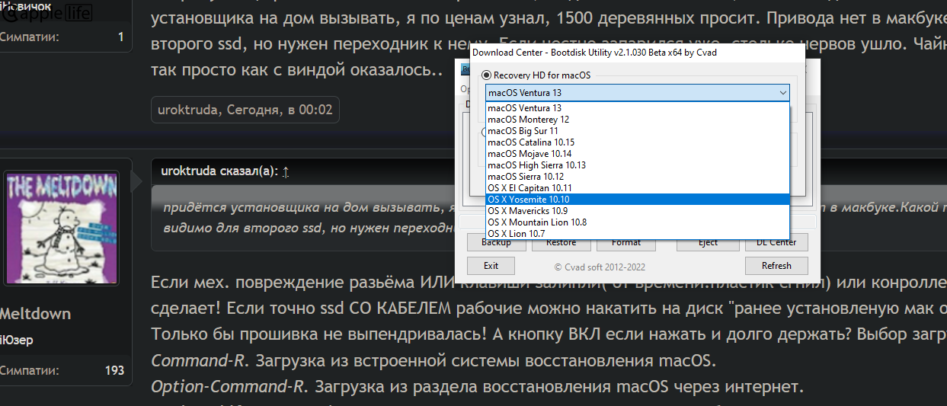Click the 'Option-Command-R.' text in the post
947x406 pixels.
229,387
